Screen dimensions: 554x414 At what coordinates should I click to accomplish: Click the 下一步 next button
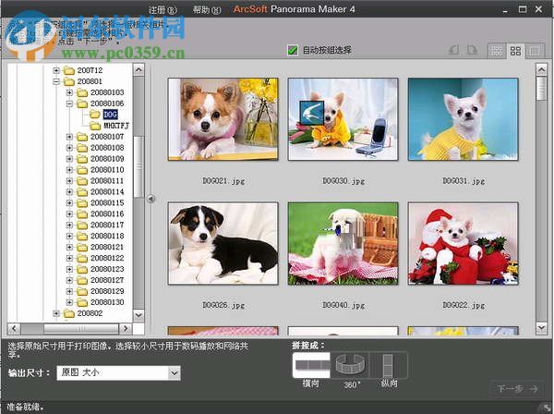click(x=518, y=389)
